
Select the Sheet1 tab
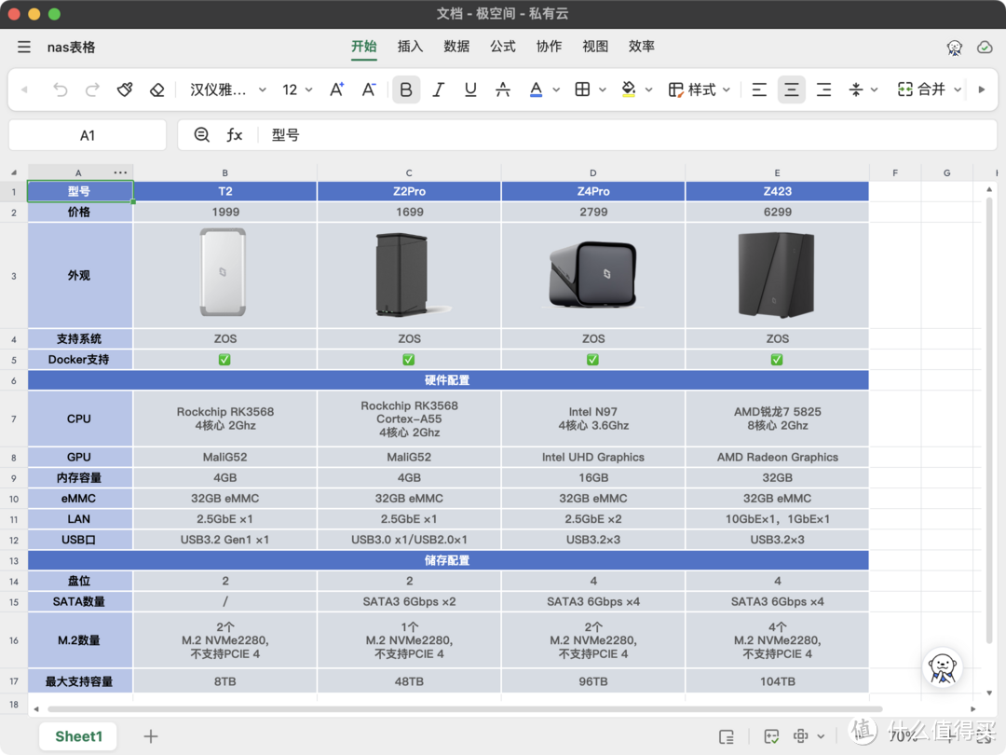(78, 736)
